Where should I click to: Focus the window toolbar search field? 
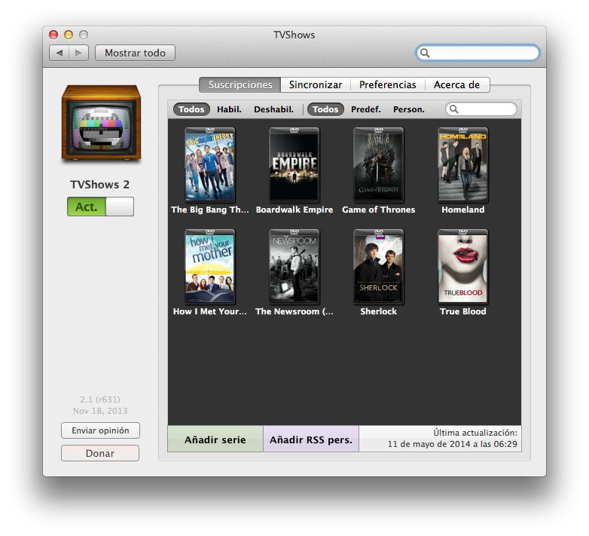[x=478, y=53]
